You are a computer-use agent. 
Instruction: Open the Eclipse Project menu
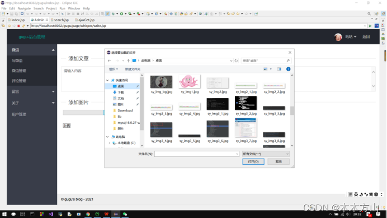[x=51, y=8]
